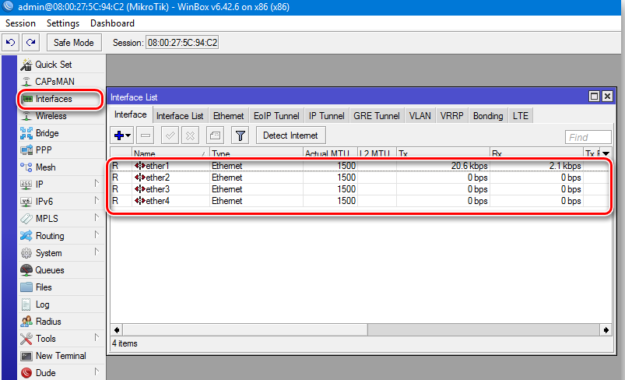The height and width of the screenshot is (380, 625).
Task: Switch to the EoIP Tunnel tab
Action: click(x=276, y=115)
